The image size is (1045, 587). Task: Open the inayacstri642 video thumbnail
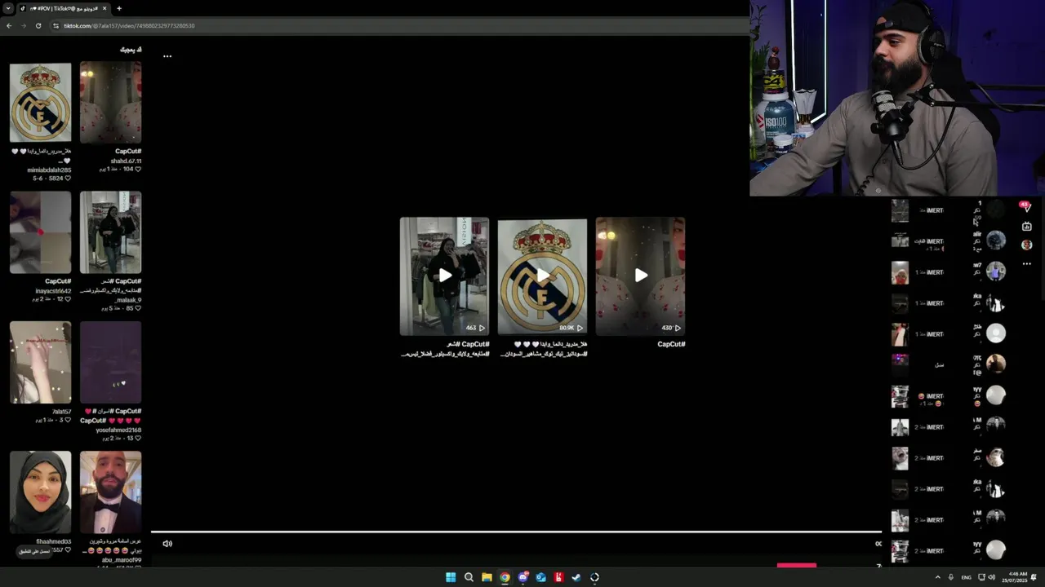point(40,232)
